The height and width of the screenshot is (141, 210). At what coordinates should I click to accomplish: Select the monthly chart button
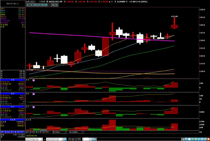coord(57,5)
